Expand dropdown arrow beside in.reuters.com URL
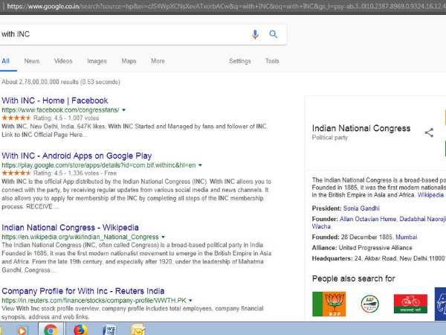The height and width of the screenshot is (335, 446). pos(190,301)
